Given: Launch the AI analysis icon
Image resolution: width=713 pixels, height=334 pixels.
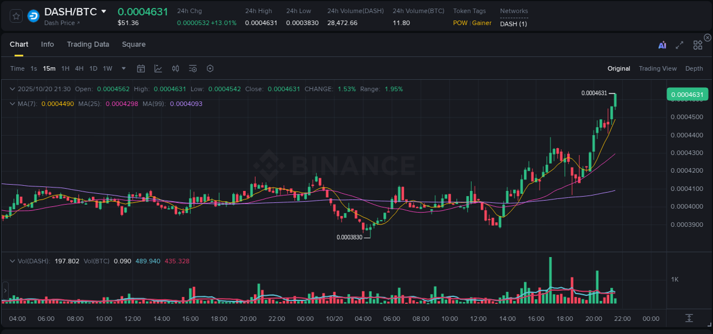Looking at the screenshot, I should pyautogui.click(x=662, y=44).
